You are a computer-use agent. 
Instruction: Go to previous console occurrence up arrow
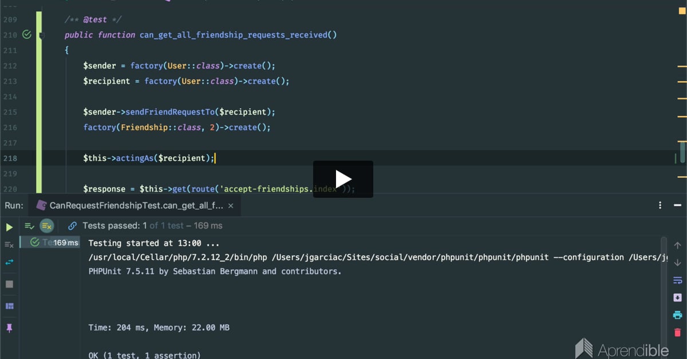coord(677,245)
